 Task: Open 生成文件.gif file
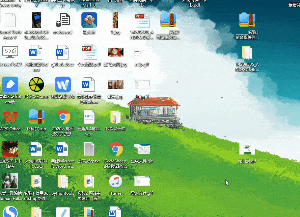coord(142,149)
